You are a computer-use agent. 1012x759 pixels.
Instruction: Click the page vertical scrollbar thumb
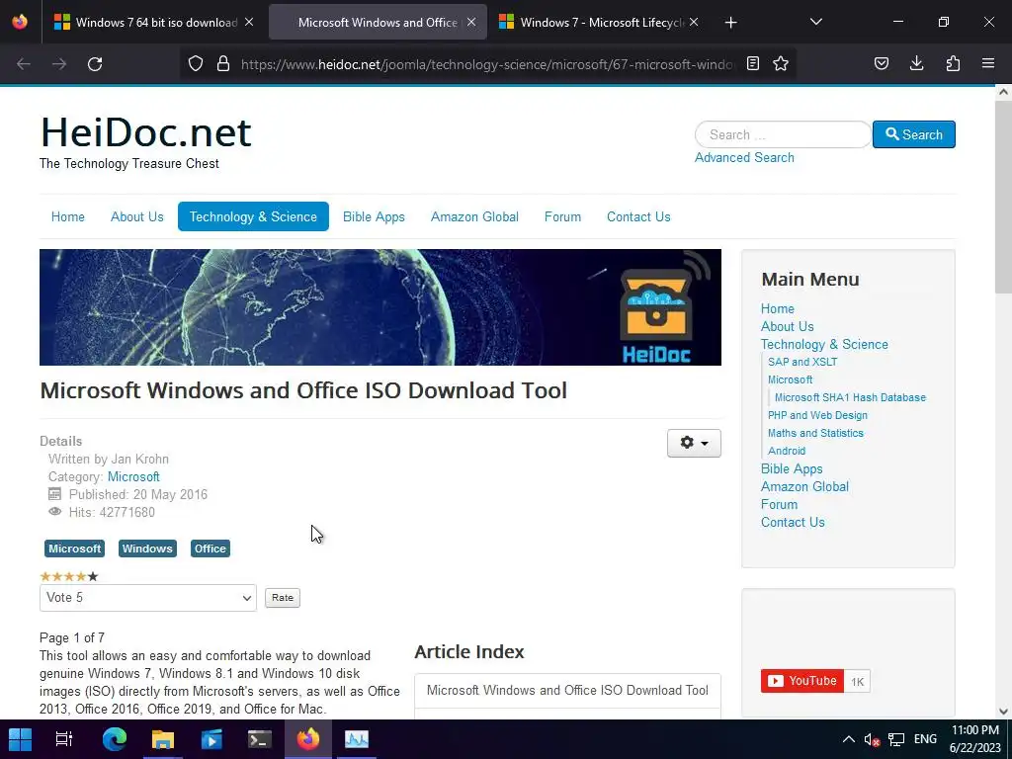(1003, 197)
